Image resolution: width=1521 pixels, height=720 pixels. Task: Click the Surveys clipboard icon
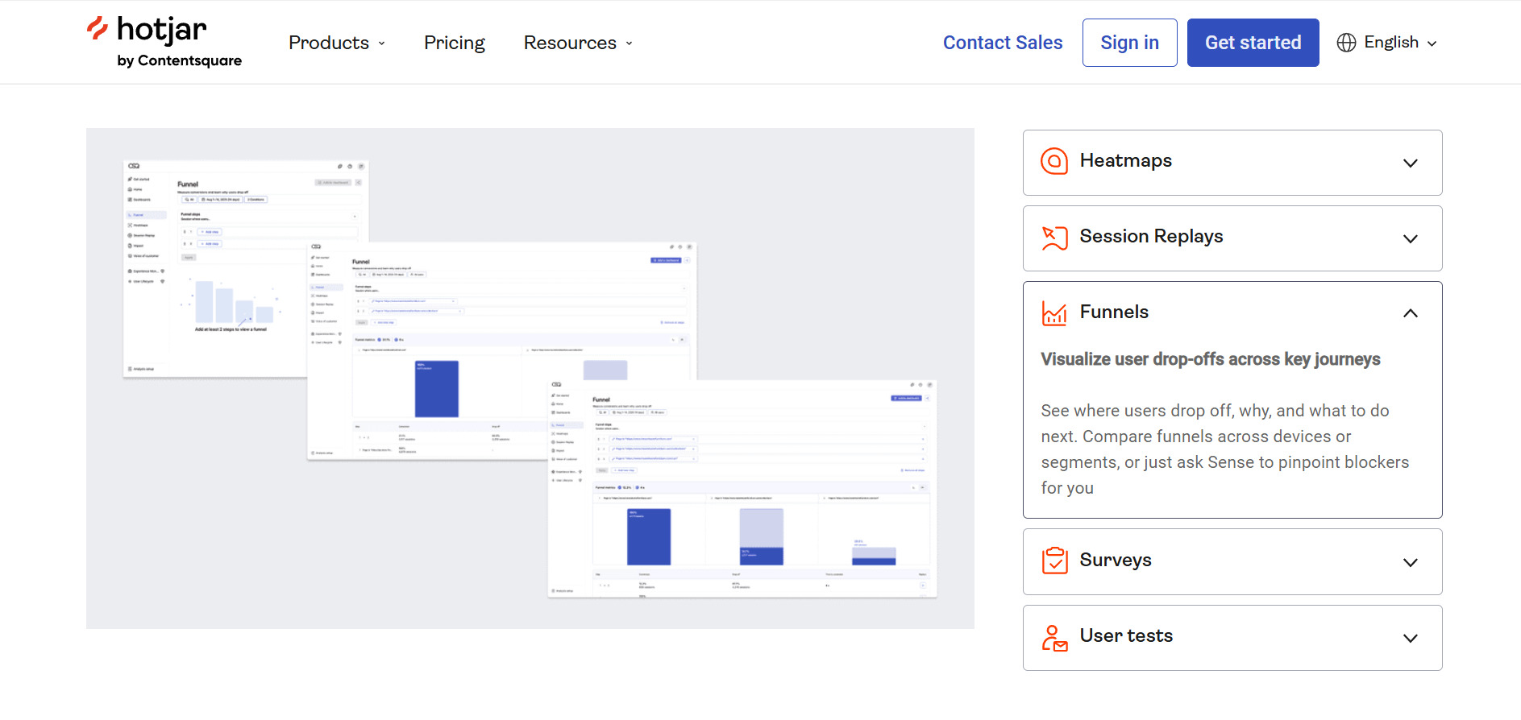[x=1054, y=561]
